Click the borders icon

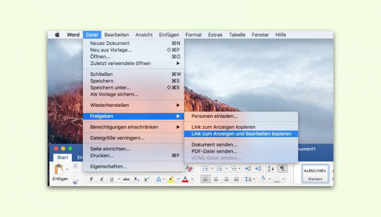coord(276,179)
